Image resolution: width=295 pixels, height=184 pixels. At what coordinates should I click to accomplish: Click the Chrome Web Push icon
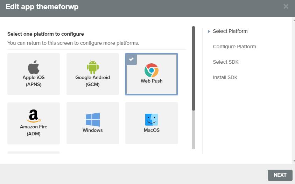[x=152, y=70]
